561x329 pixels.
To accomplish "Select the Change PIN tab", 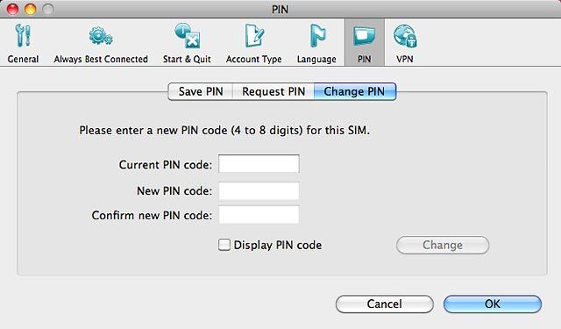I will [354, 91].
